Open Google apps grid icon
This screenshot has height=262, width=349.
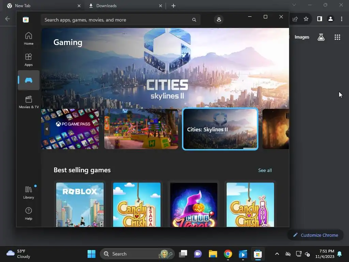(337, 37)
